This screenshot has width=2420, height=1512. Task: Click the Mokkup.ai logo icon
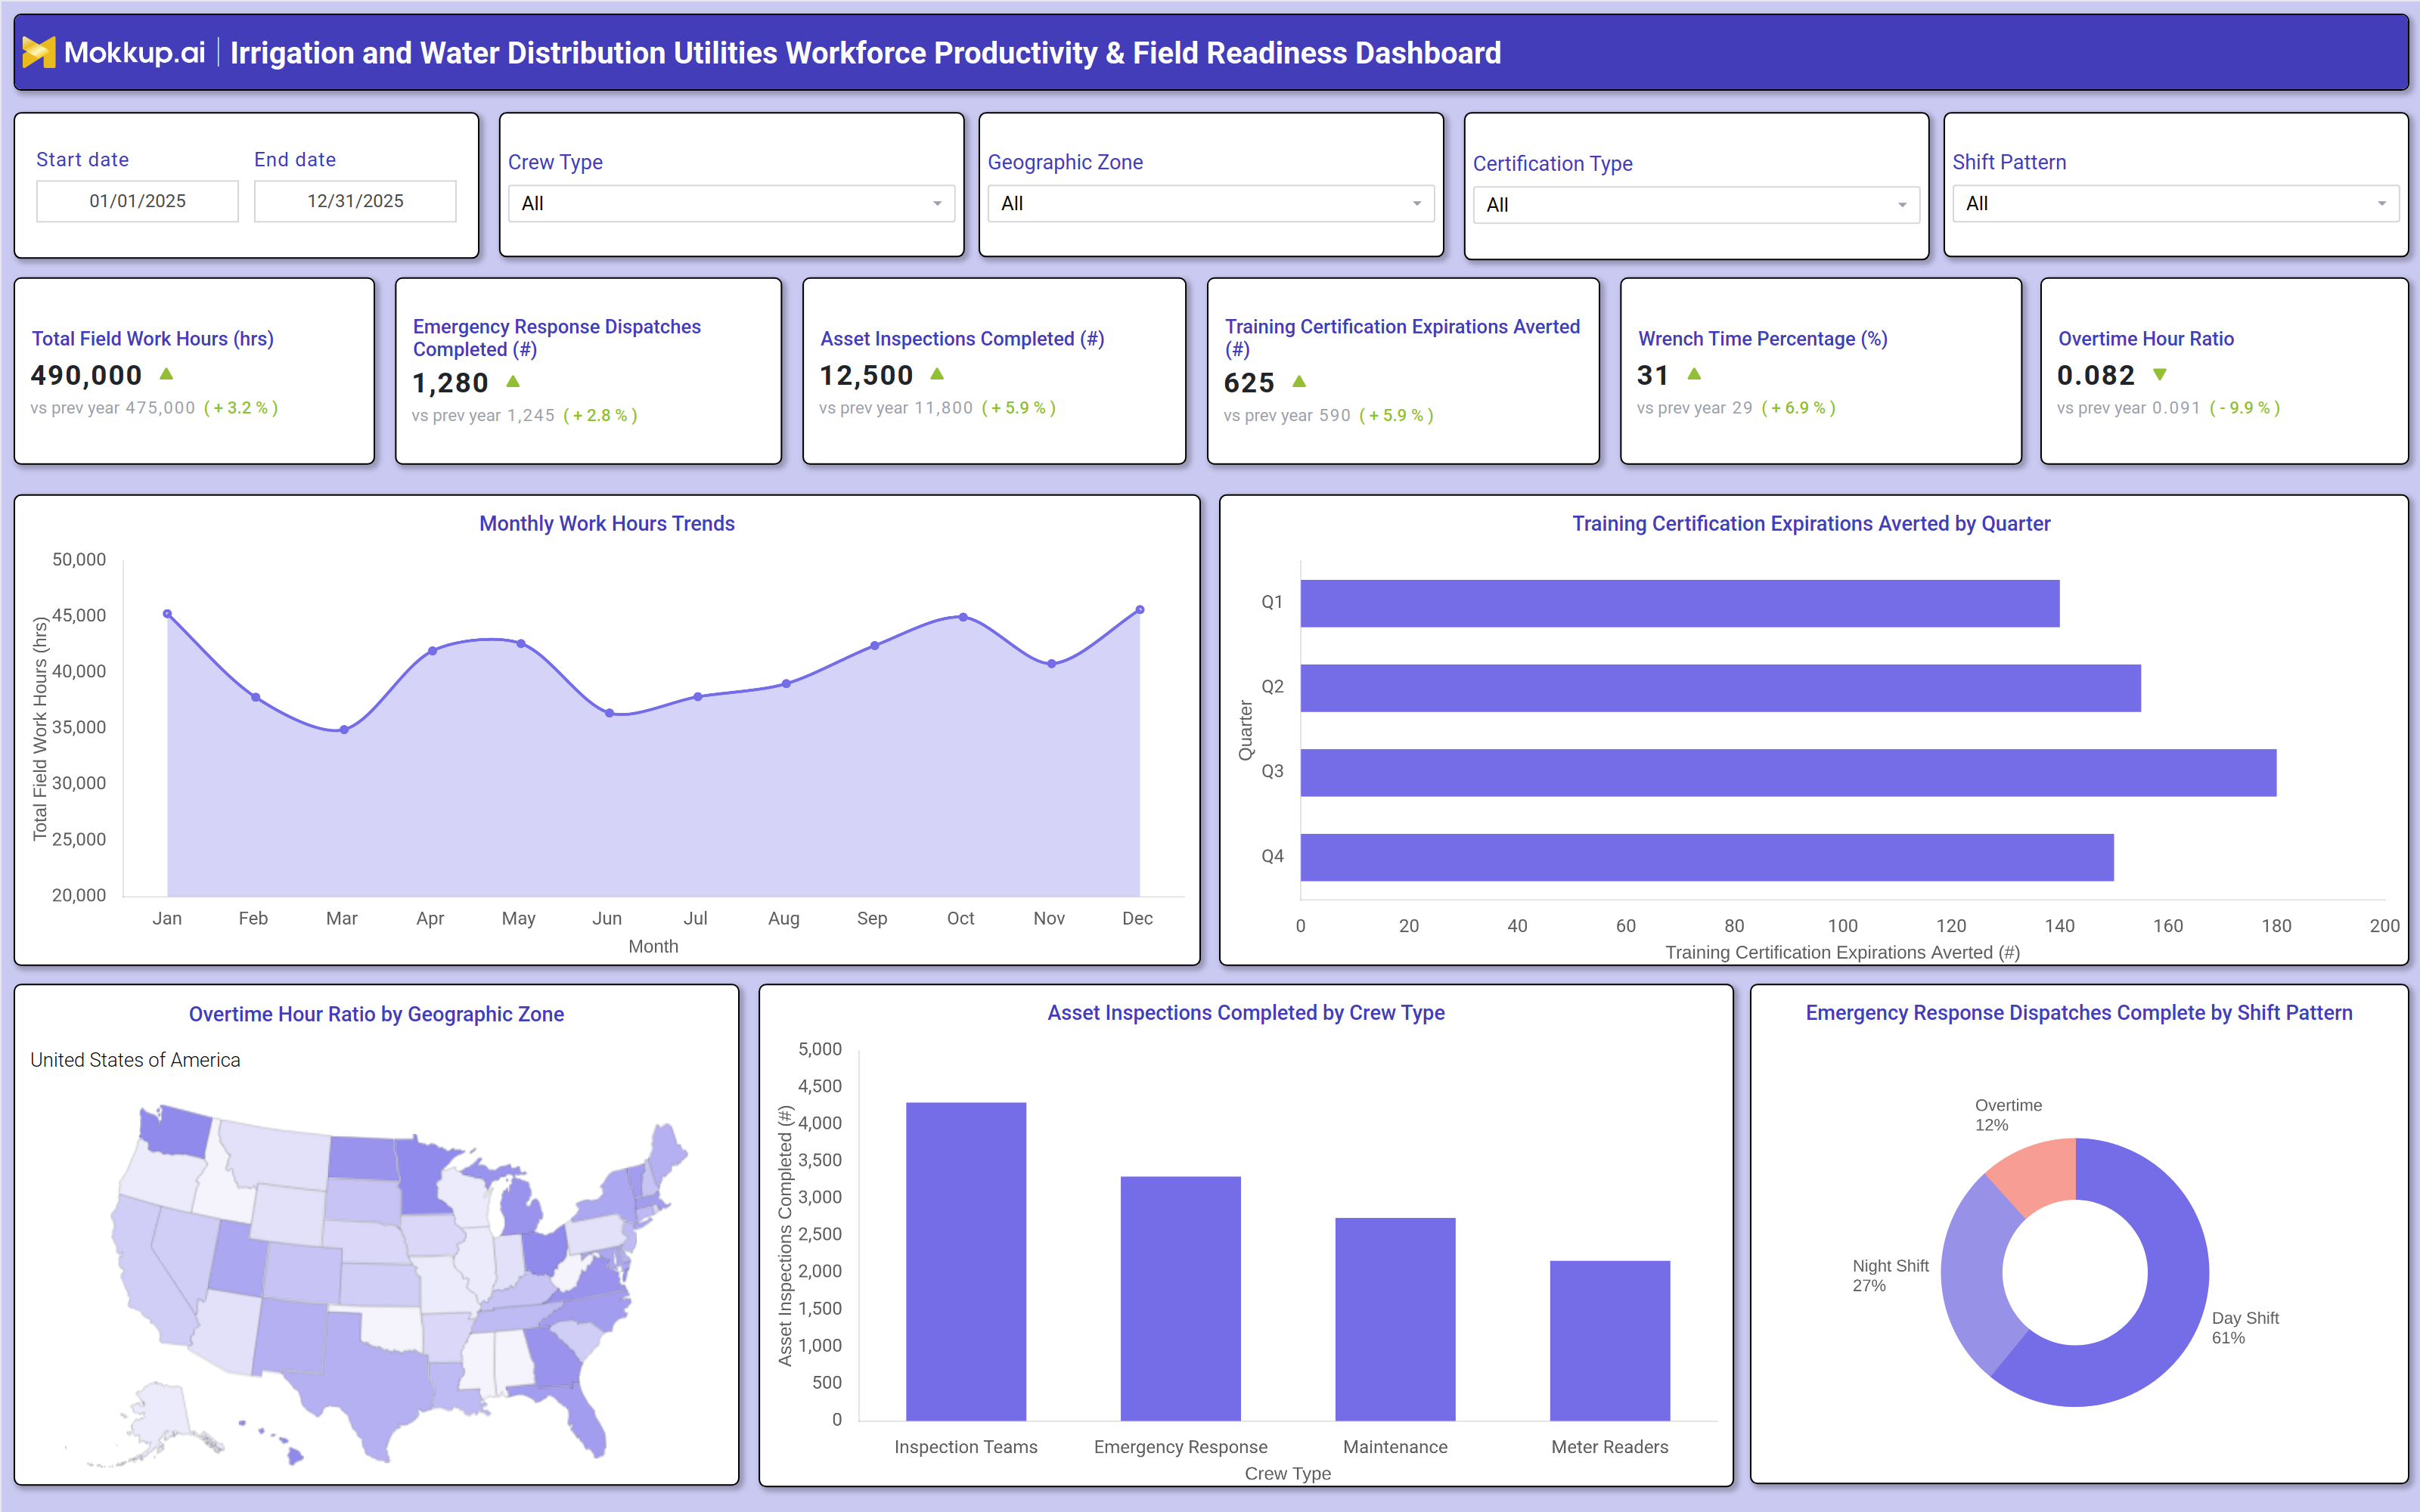coord(39,52)
